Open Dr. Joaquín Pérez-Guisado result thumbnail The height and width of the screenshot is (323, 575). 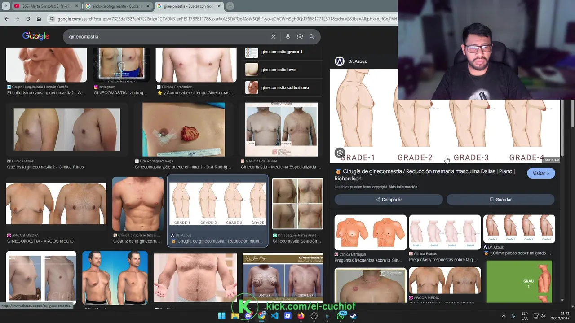point(297,204)
